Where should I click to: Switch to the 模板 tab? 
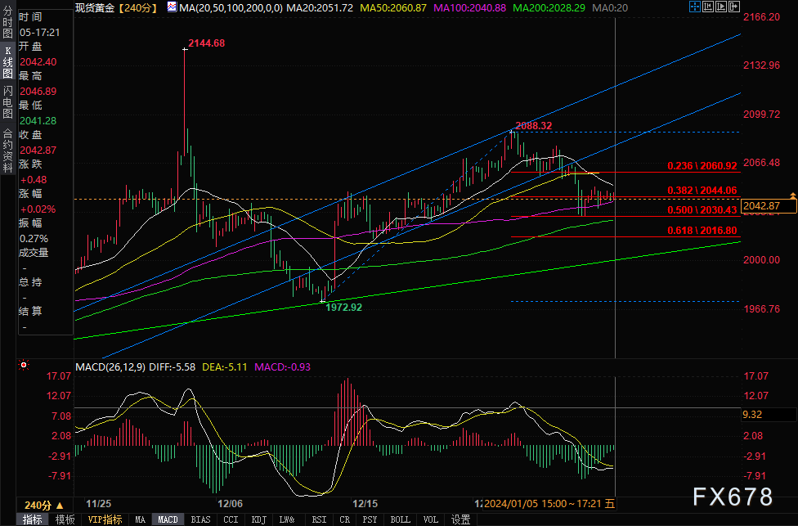(65, 519)
